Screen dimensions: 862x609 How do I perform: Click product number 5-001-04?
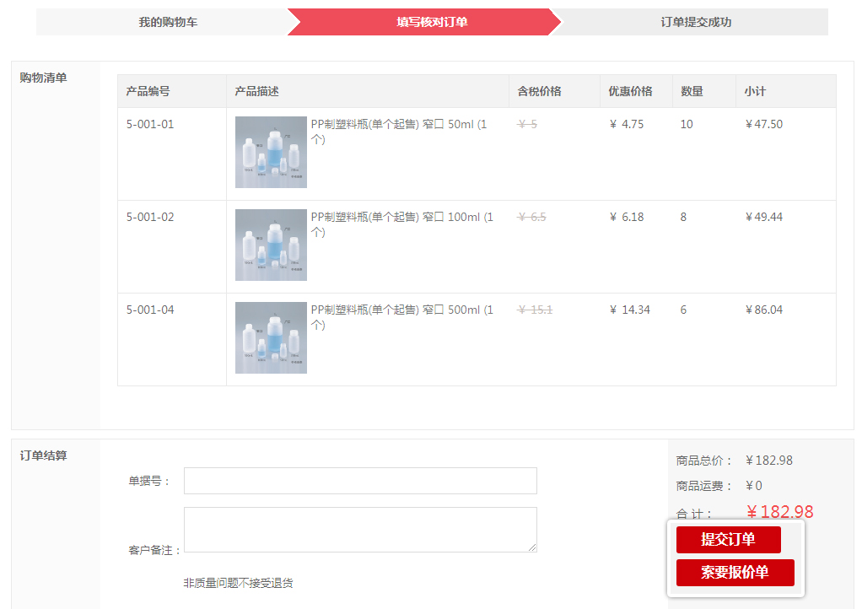(150, 310)
